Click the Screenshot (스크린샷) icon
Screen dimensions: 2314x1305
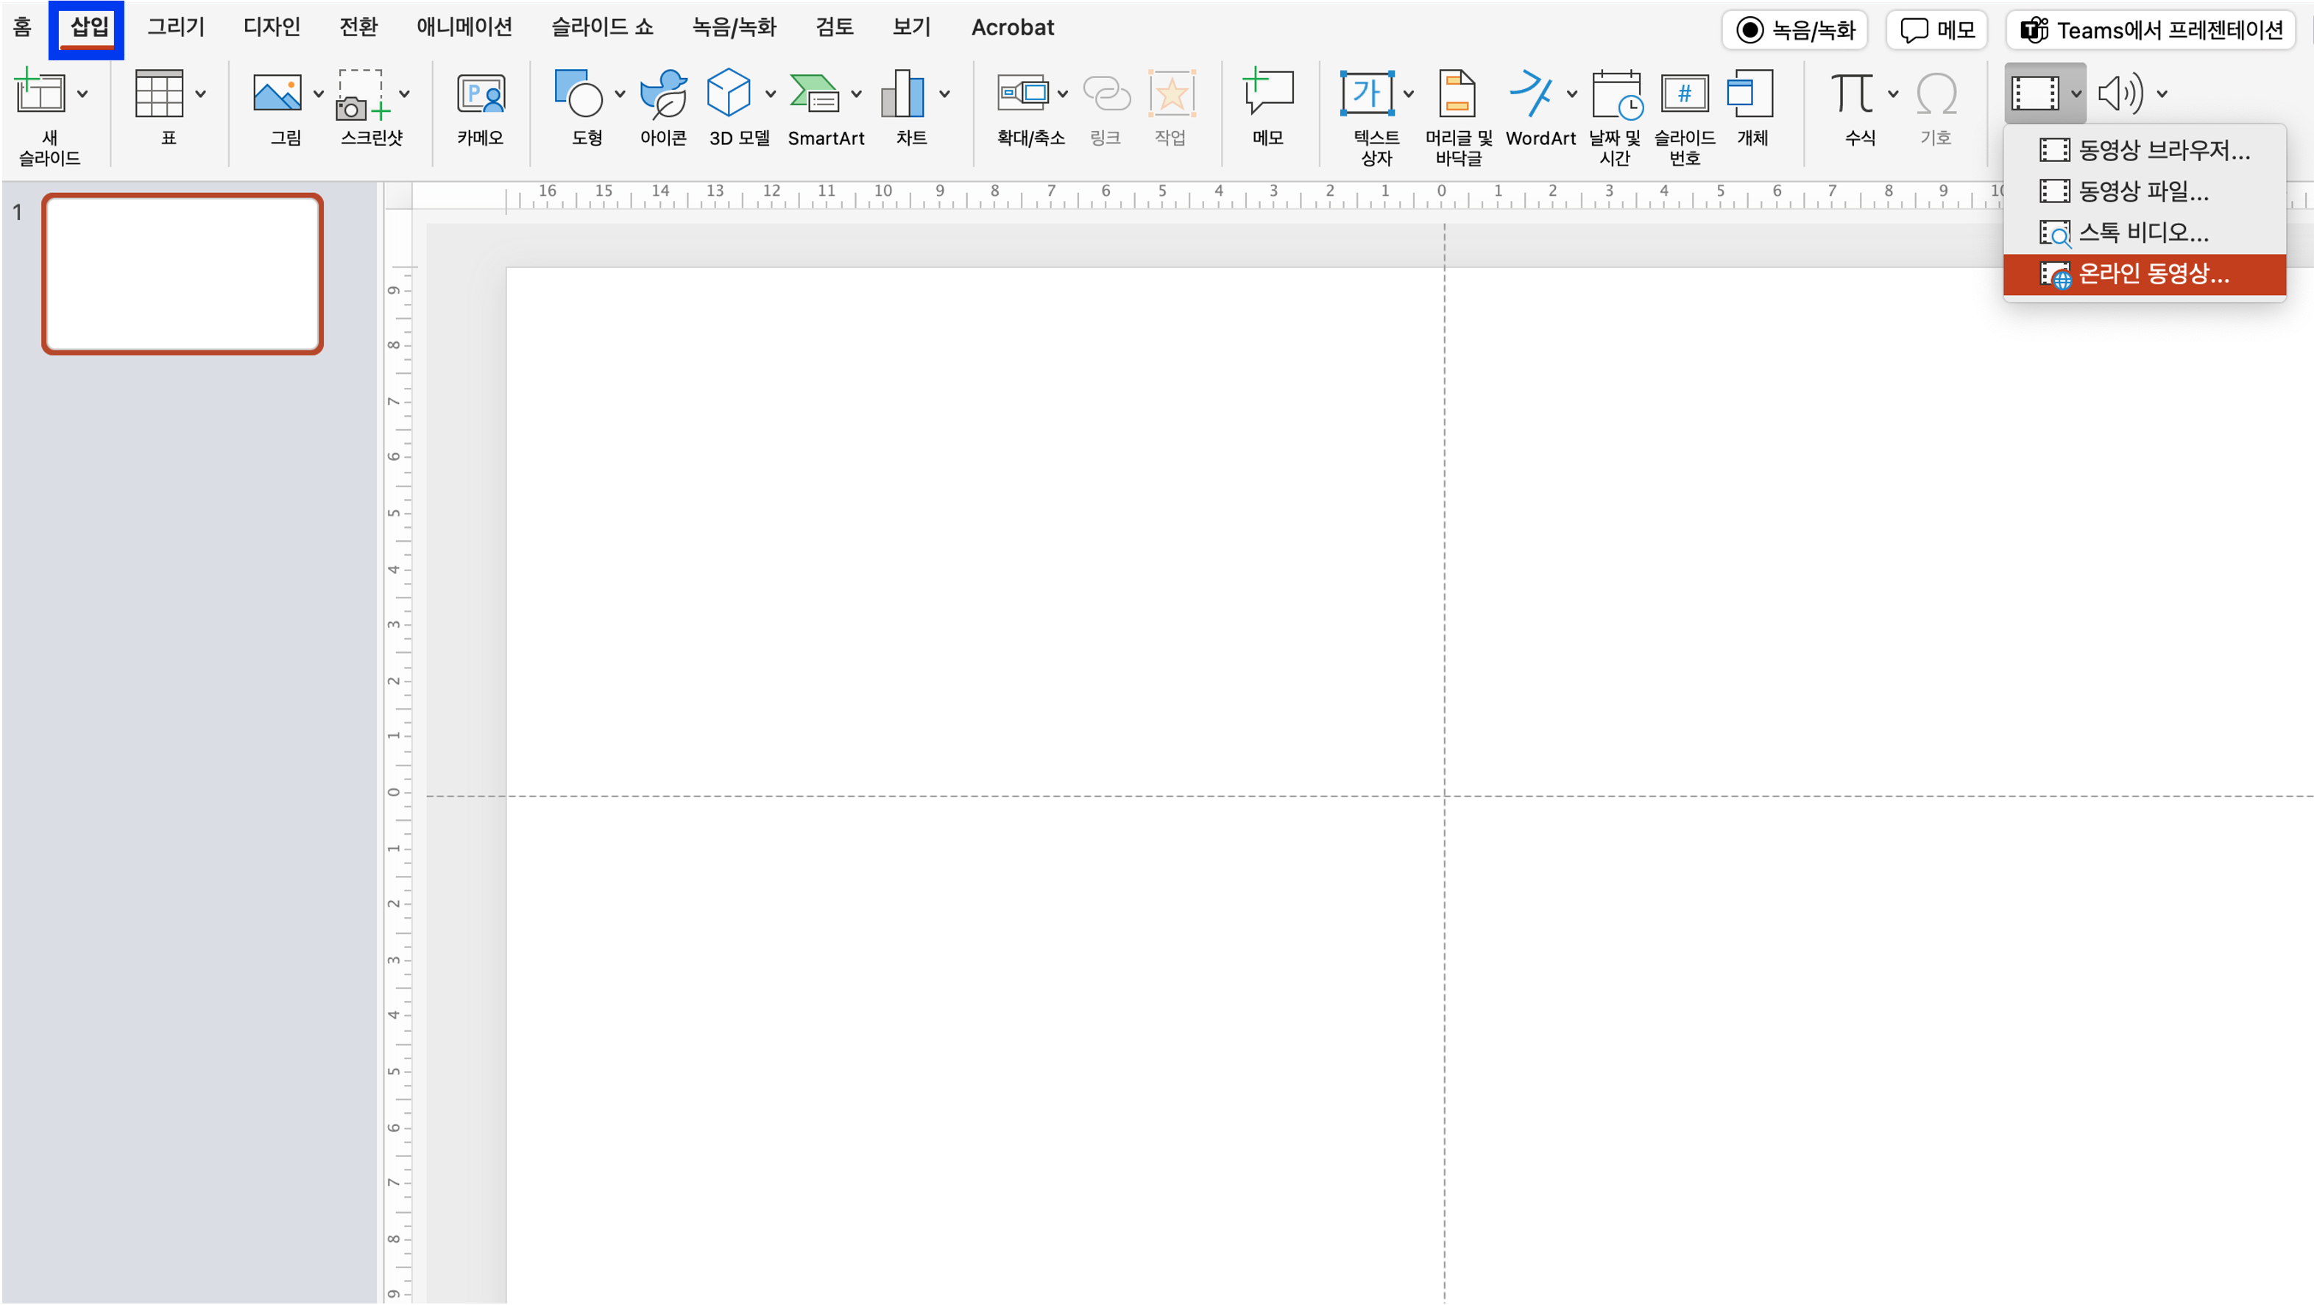(363, 93)
